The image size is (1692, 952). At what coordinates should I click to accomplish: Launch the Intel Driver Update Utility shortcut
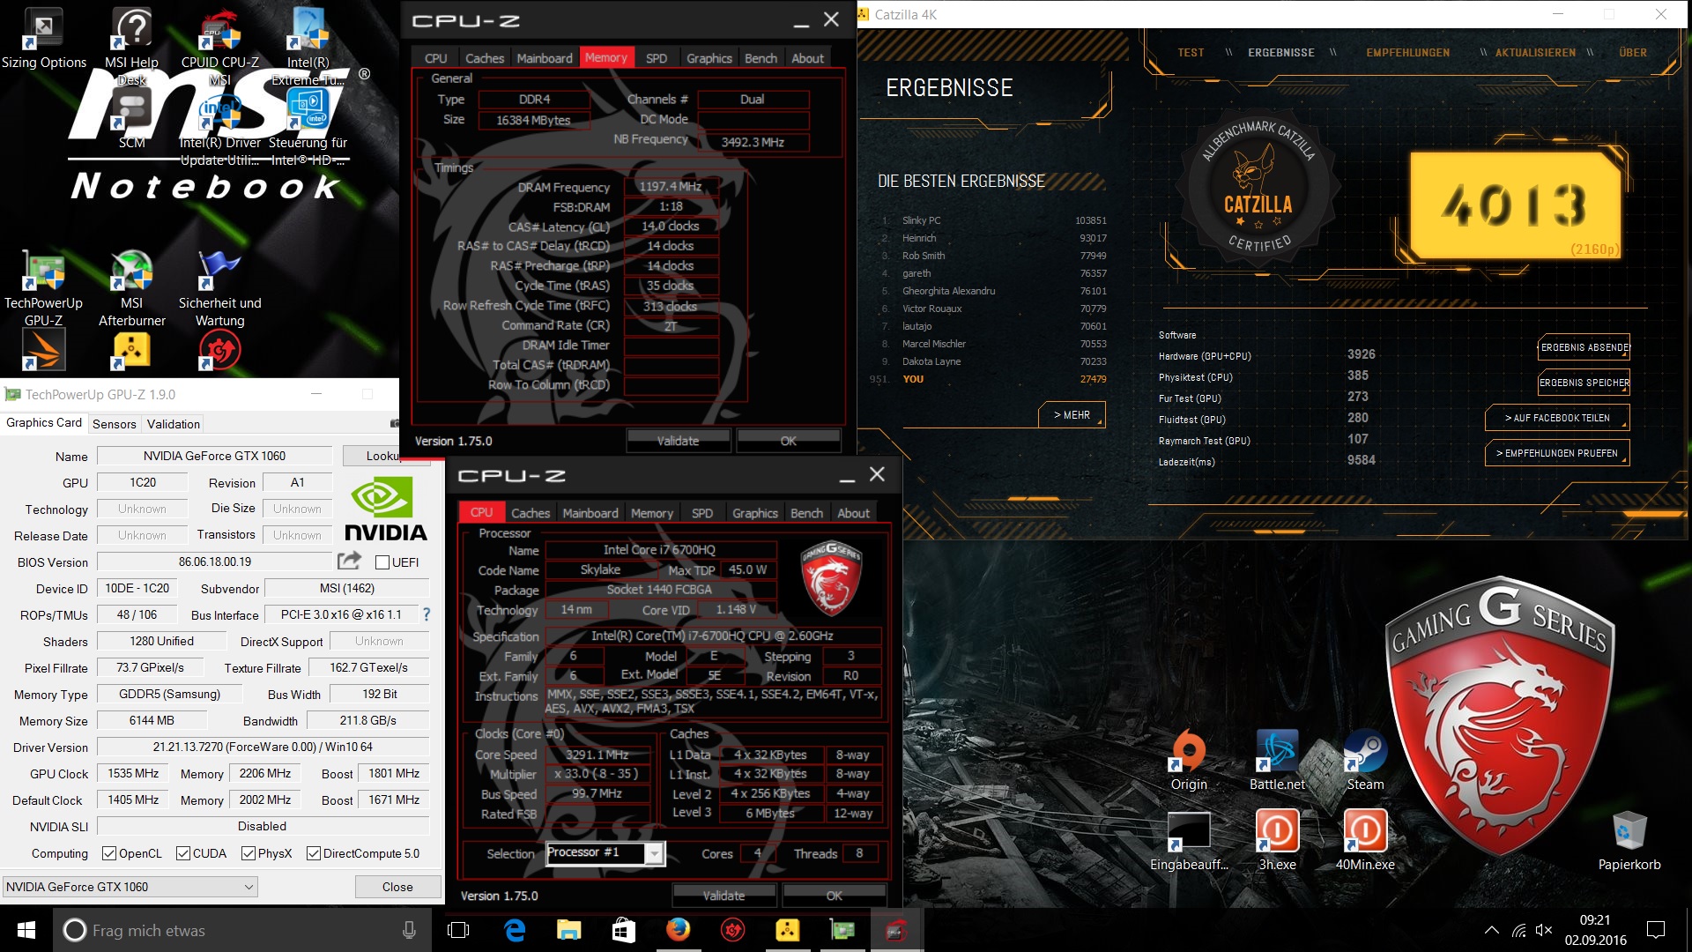(219, 128)
